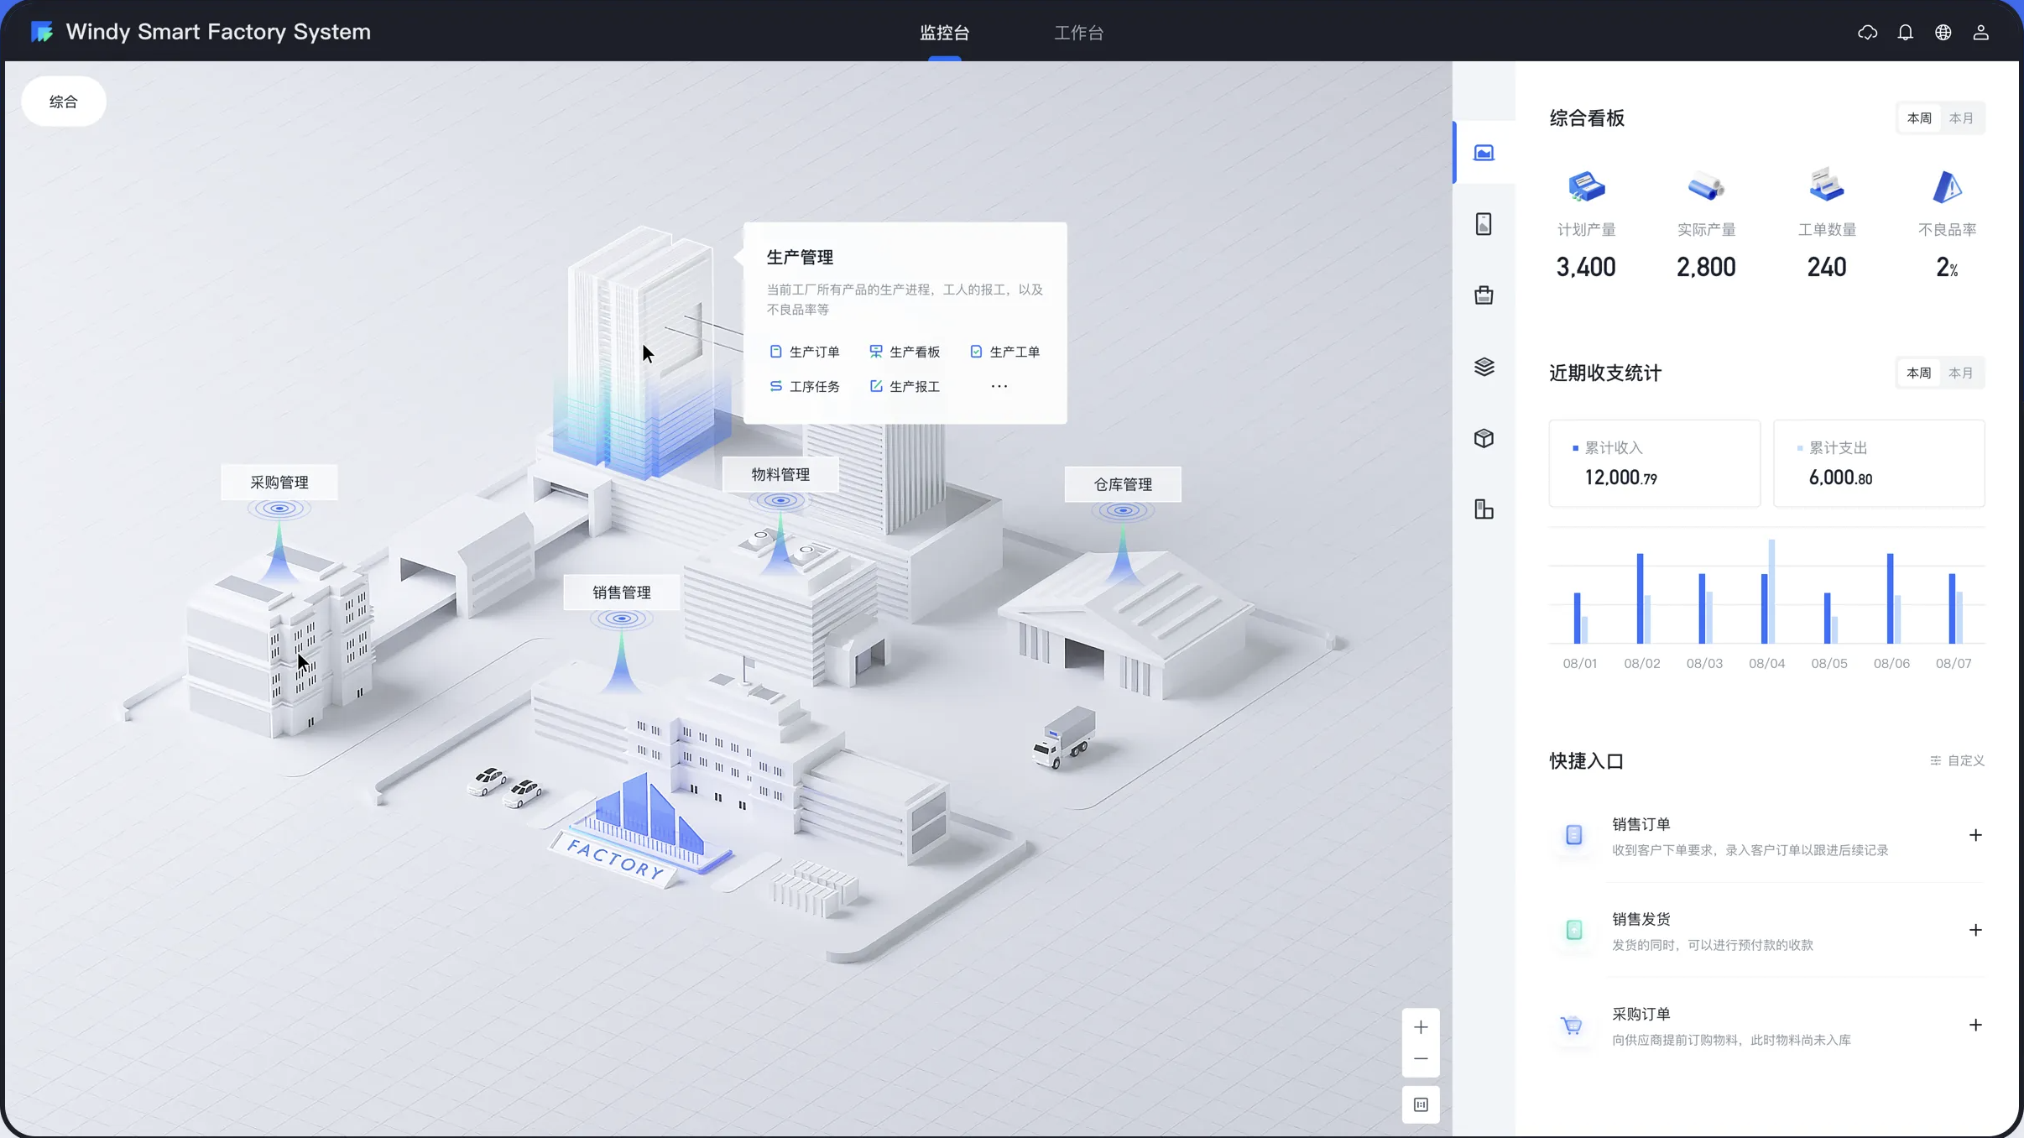Image resolution: width=2024 pixels, height=1138 pixels.
Task: Switch 综合看板 to 本月
Action: click(1961, 118)
